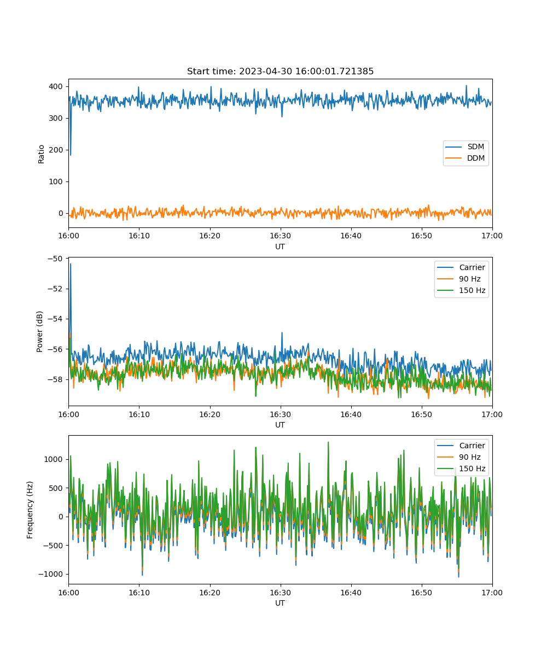This screenshot has height=656, width=547.
Task: Click the 400 tick on Ratio axis
Action: pyautogui.click(x=57, y=86)
